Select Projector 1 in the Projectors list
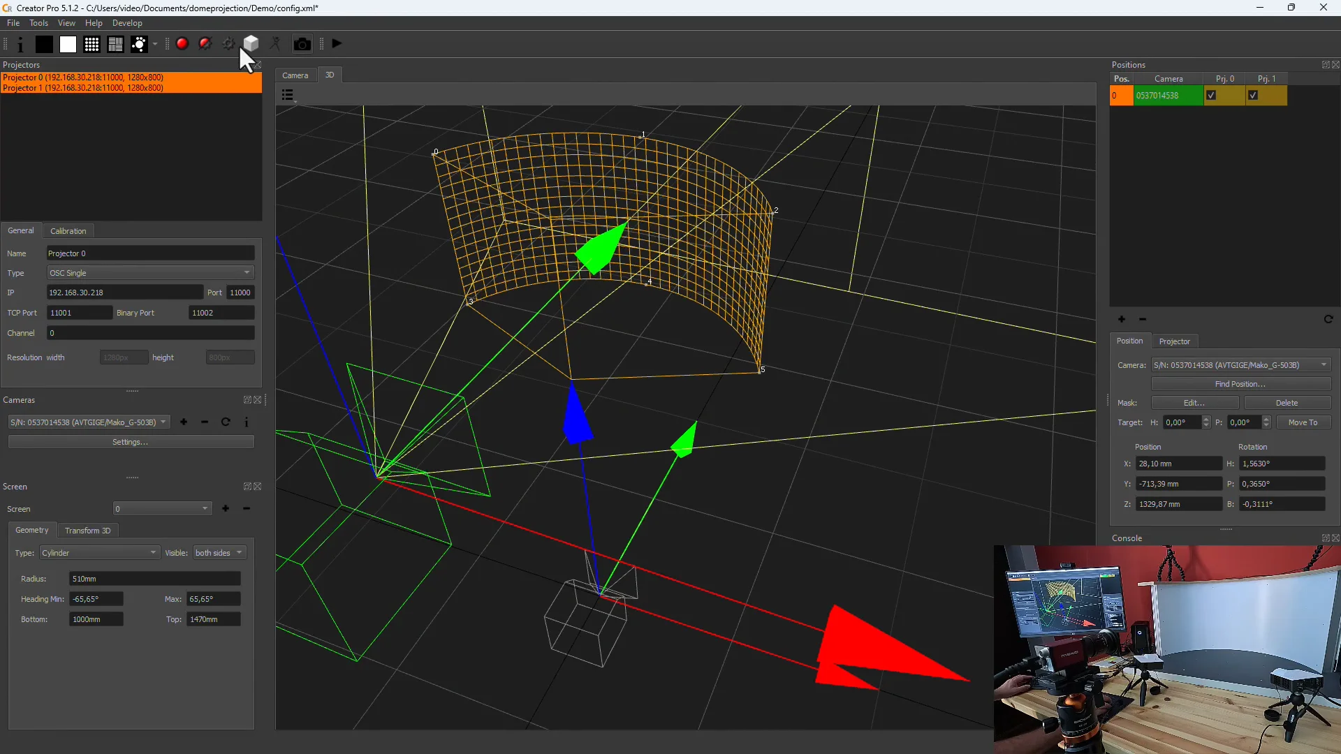Screen dimensions: 1341x754 coord(131,88)
